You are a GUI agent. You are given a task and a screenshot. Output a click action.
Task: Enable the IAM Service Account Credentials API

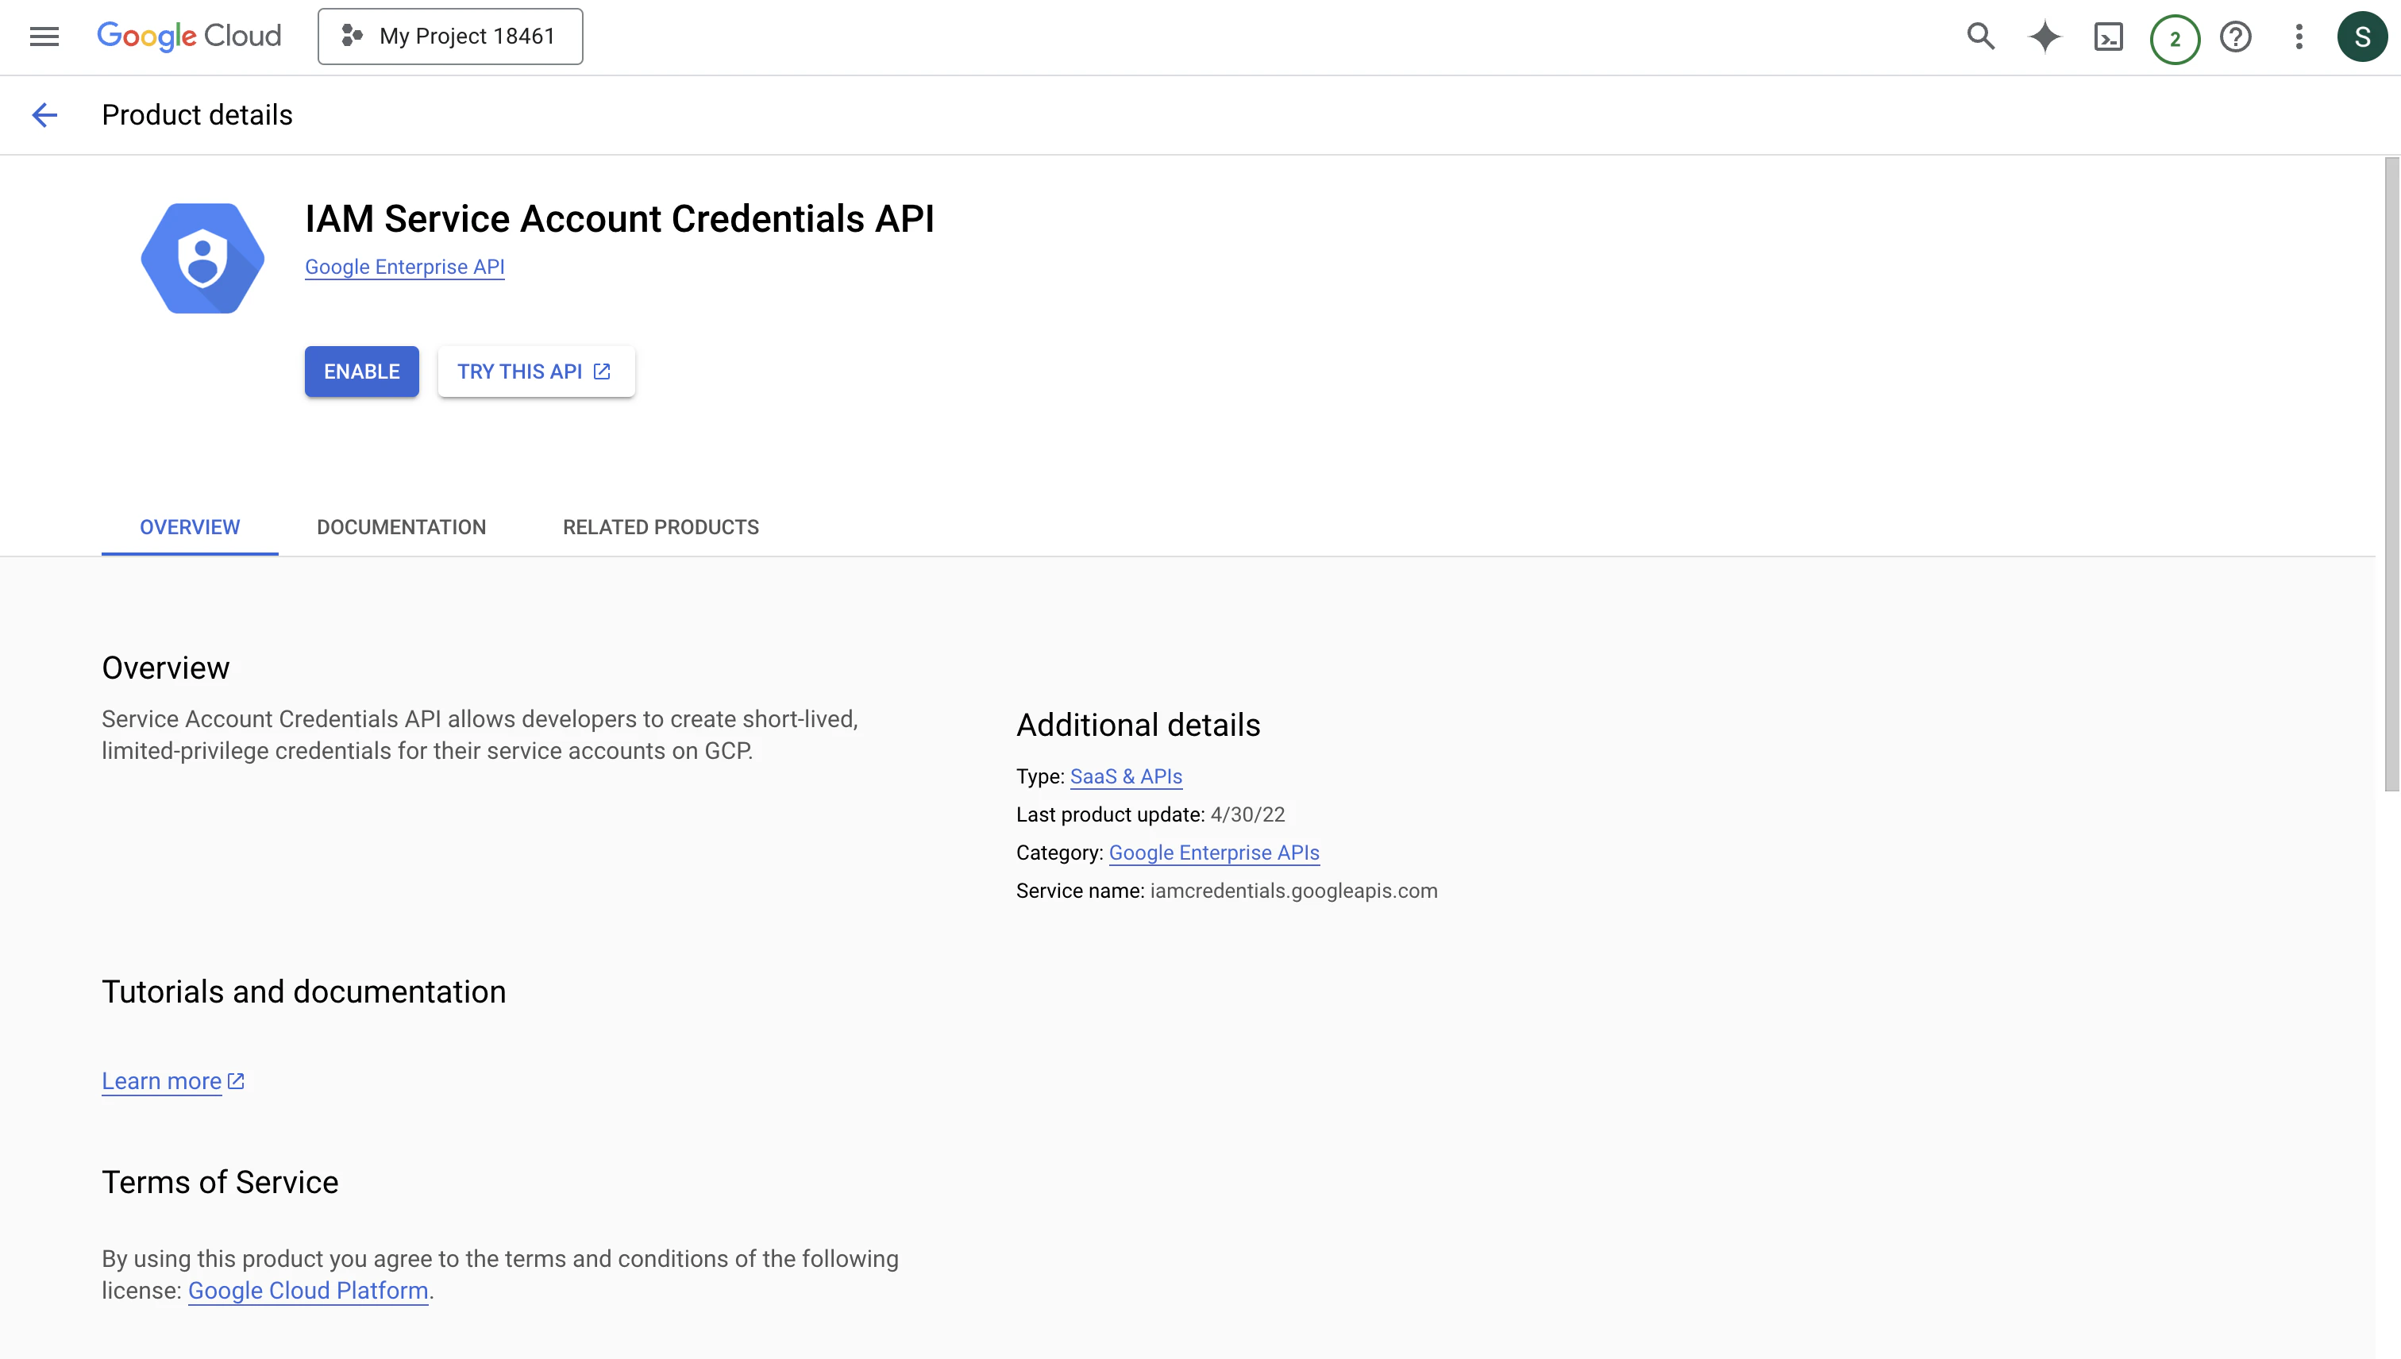click(361, 372)
